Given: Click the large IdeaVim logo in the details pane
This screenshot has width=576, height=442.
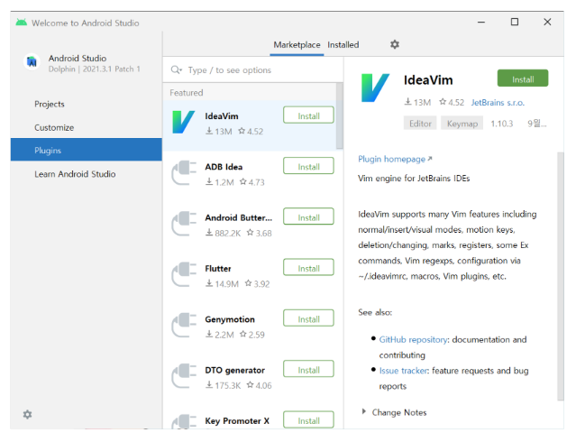Looking at the screenshot, I should [375, 87].
